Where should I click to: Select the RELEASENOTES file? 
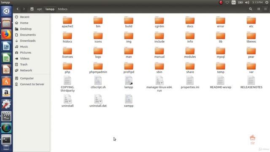251,82
